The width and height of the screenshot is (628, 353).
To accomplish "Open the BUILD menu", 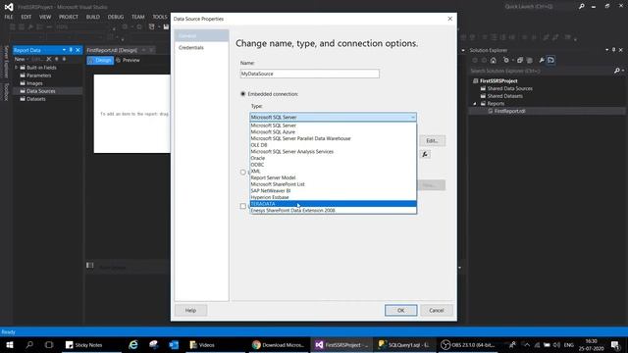I will coord(93,17).
